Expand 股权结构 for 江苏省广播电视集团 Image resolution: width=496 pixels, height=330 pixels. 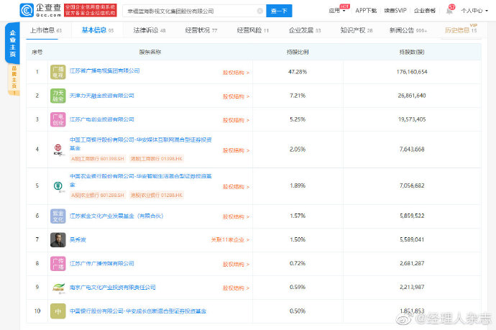[x=235, y=73]
